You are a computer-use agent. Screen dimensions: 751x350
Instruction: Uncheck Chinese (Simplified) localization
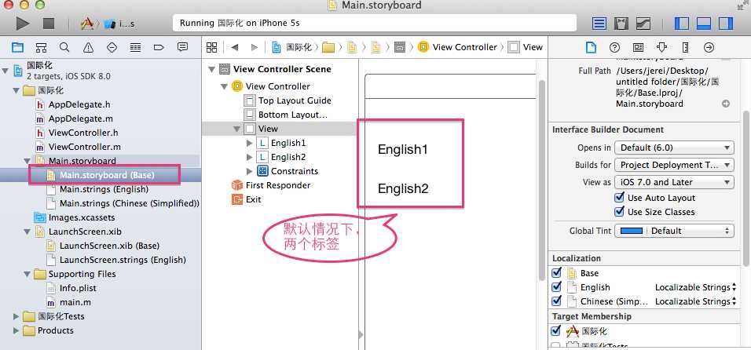pos(556,301)
